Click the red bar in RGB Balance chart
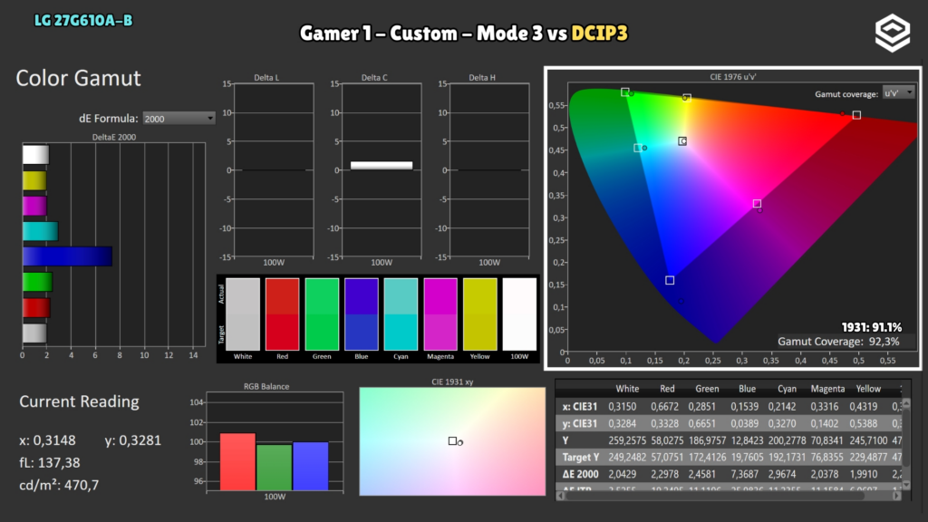The height and width of the screenshot is (522, 928). (238, 461)
